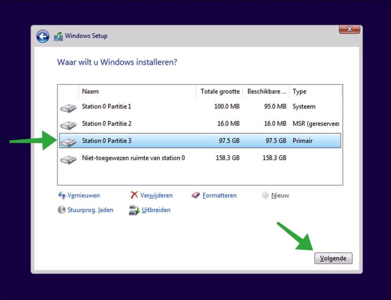Click the drive icon for Partitie 3
Image resolution: width=391 pixels, height=300 pixels.
[68, 142]
